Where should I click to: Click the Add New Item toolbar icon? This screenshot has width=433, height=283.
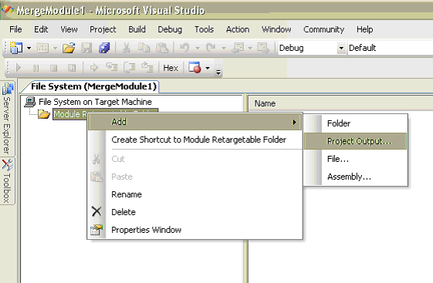point(42,48)
